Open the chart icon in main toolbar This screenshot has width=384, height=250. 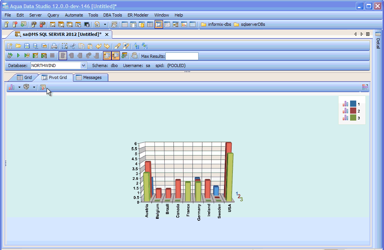tap(184, 24)
